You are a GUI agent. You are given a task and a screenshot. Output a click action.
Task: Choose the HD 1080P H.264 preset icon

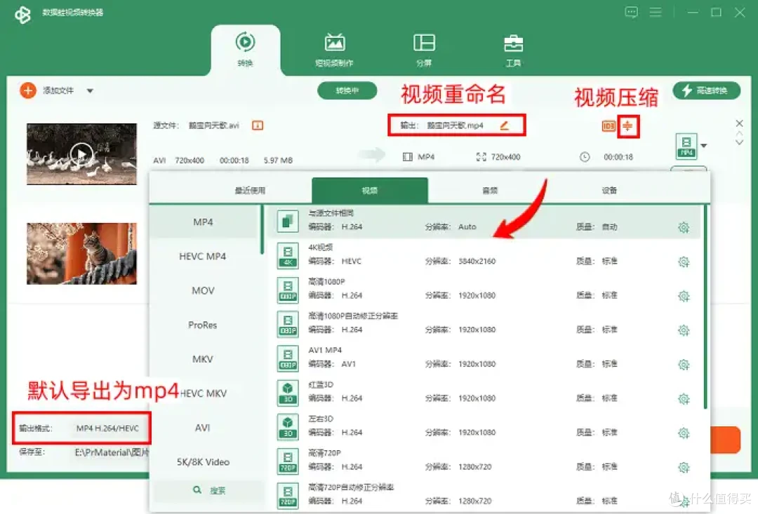(x=288, y=290)
